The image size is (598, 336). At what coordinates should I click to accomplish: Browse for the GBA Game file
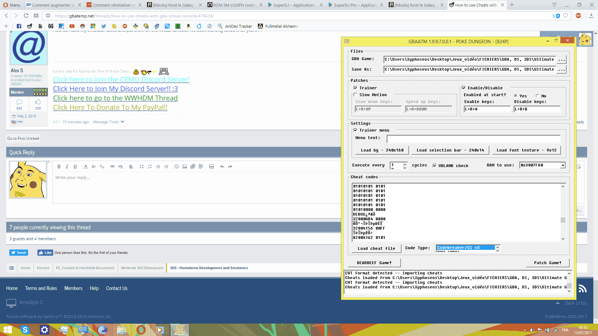coord(562,59)
